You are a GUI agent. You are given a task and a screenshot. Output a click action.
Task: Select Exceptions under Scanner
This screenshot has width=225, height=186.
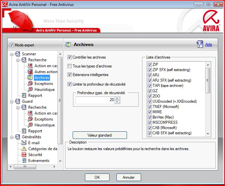[x=44, y=83]
